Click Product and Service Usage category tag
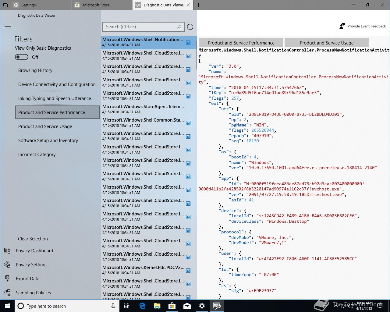 point(327,43)
